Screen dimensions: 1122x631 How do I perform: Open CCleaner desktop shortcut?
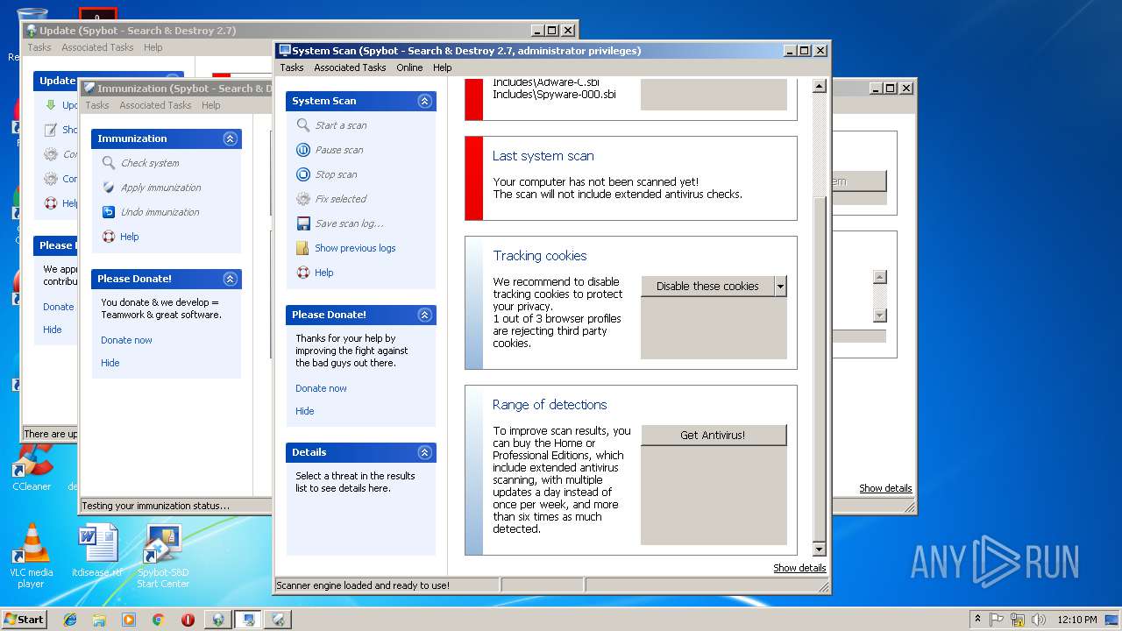pos(32,468)
